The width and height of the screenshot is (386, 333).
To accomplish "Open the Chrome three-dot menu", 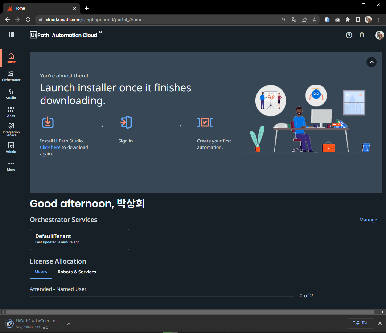I will pyautogui.click(x=379, y=20).
